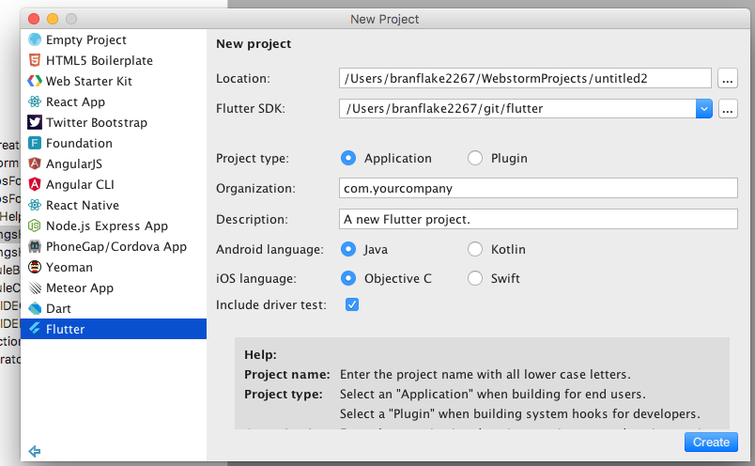Select Meteor App template

tap(114, 287)
